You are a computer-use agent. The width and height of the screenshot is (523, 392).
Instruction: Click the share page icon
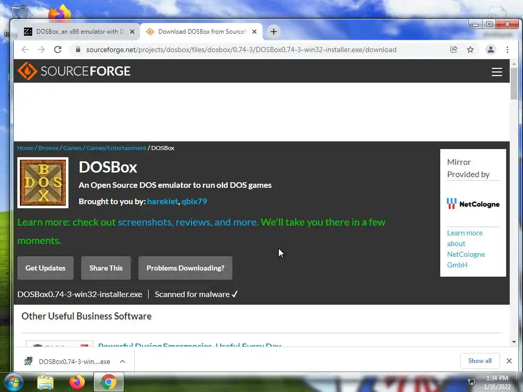[x=454, y=50]
